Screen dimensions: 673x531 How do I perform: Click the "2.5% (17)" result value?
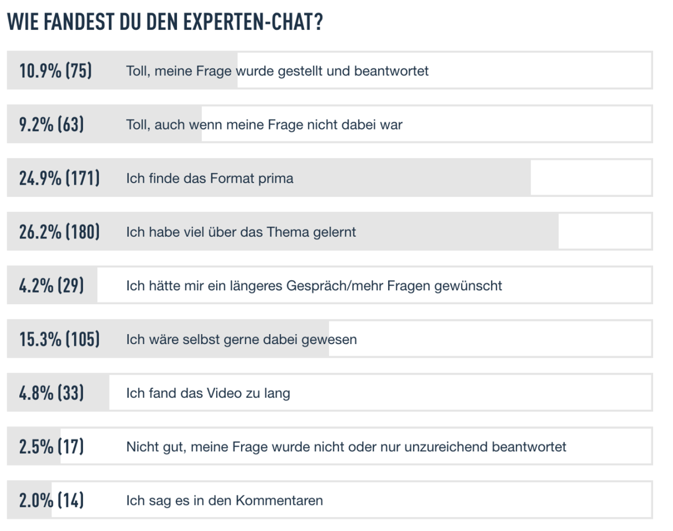tap(51, 447)
